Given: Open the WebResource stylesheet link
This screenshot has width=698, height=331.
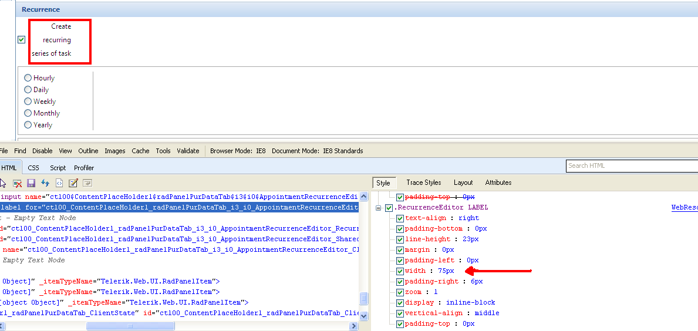Looking at the screenshot, I should (684, 208).
